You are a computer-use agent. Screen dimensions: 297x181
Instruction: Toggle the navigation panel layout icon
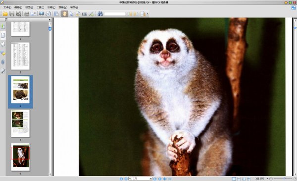[x=56, y=14]
